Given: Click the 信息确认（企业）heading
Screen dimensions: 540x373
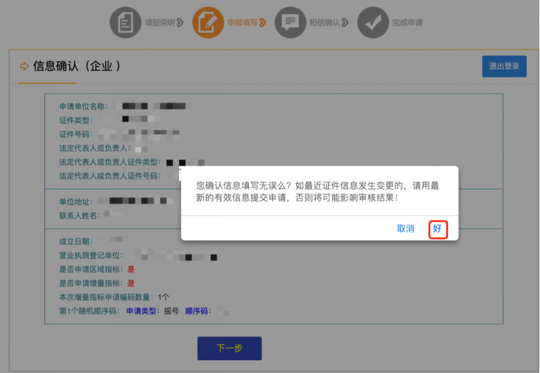Looking at the screenshot, I should (x=76, y=66).
